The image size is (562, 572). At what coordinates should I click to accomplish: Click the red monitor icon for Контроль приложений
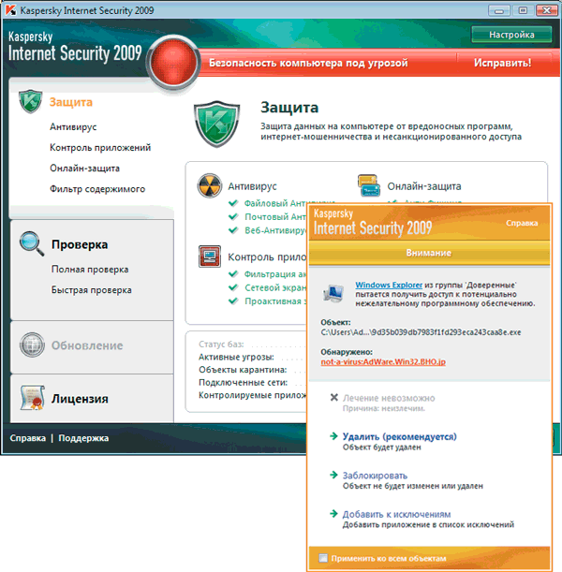210,257
